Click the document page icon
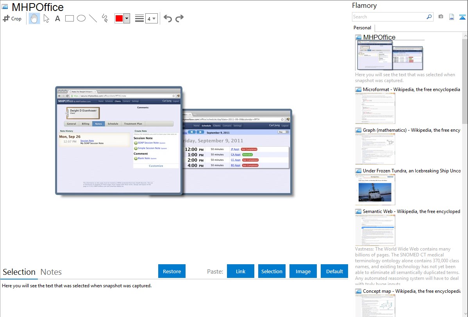This screenshot has width=468, height=317. point(452,17)
